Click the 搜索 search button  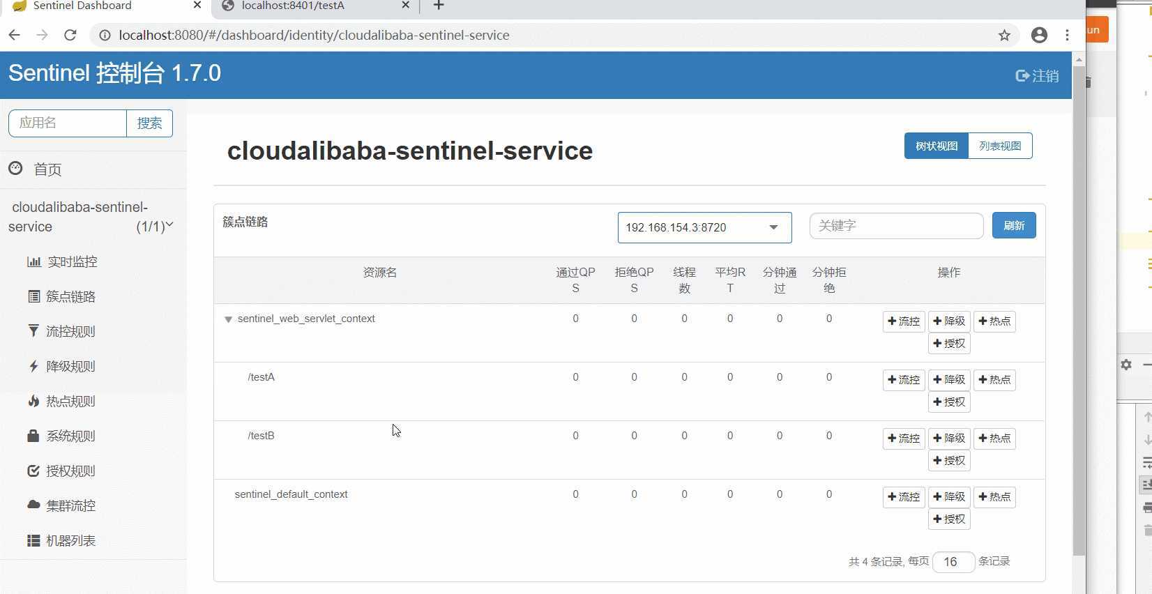[149, 123]
